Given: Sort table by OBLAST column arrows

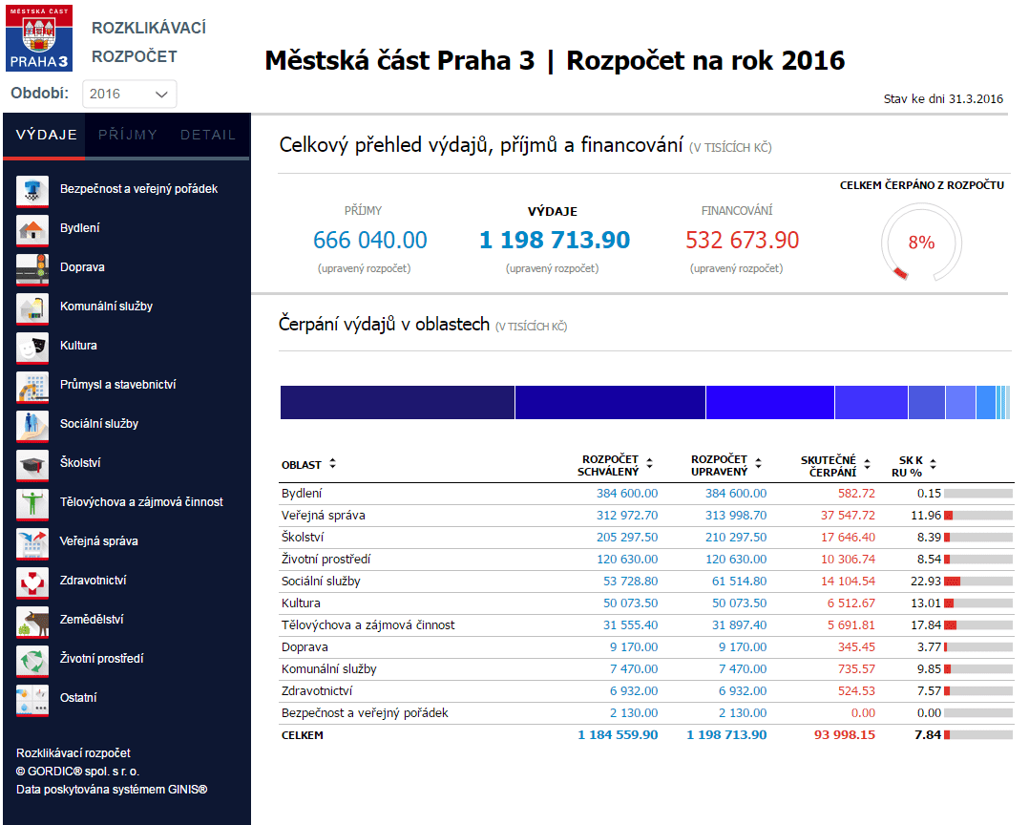Looking at the screenshot, I should [332, 464].
